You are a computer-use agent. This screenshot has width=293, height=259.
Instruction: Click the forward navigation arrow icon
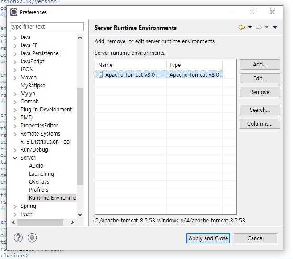[x=259, y=27]
